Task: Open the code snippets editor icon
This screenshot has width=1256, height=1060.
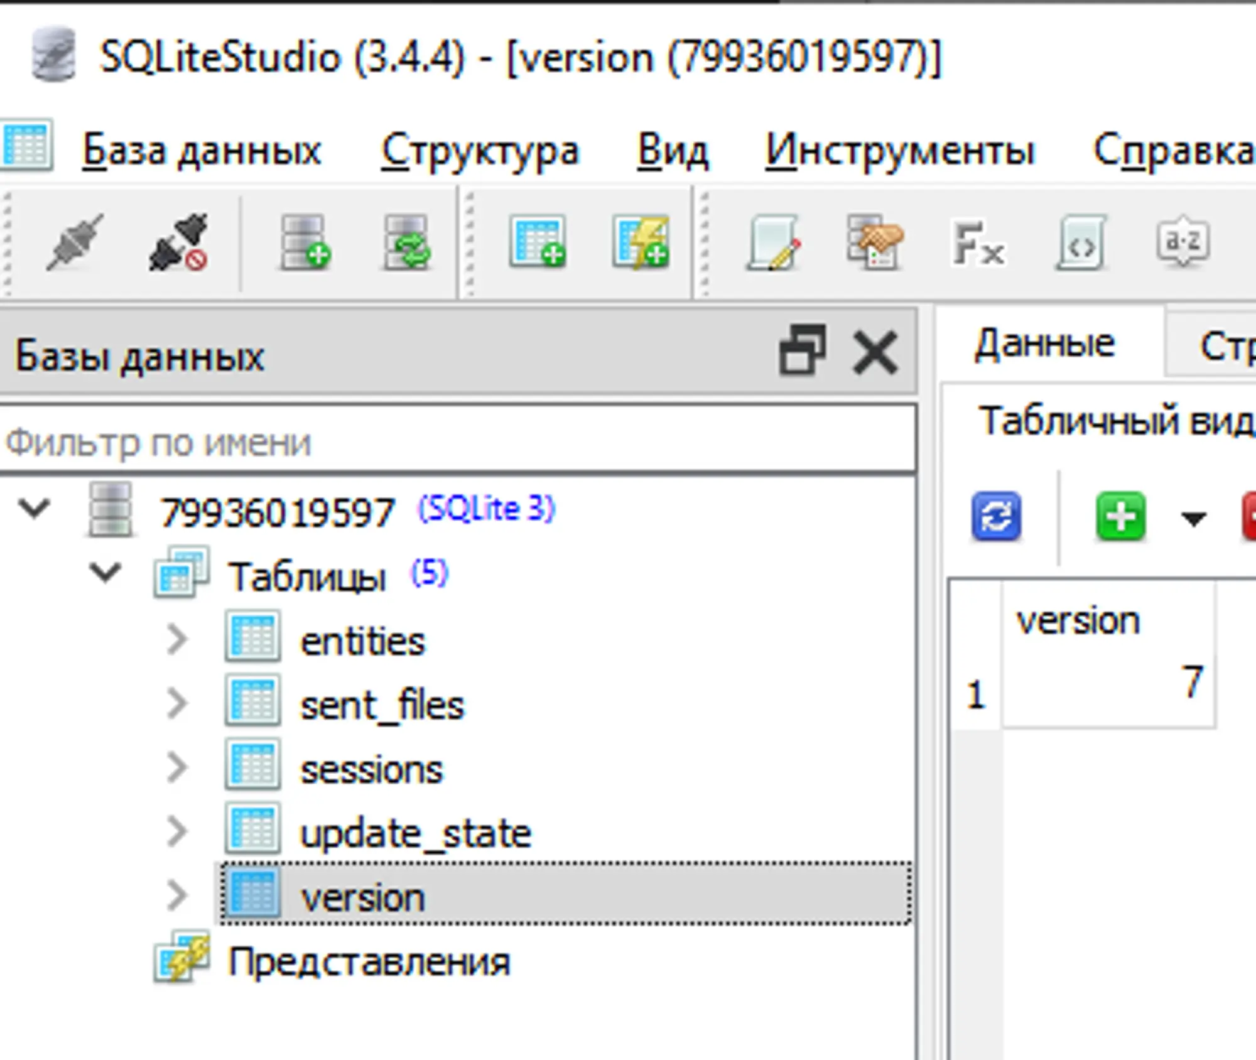Action: (x=1080, y=242)
